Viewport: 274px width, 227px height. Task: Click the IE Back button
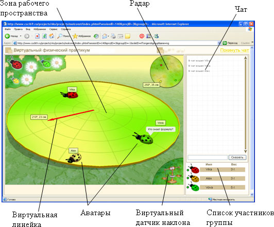point(11,36)
